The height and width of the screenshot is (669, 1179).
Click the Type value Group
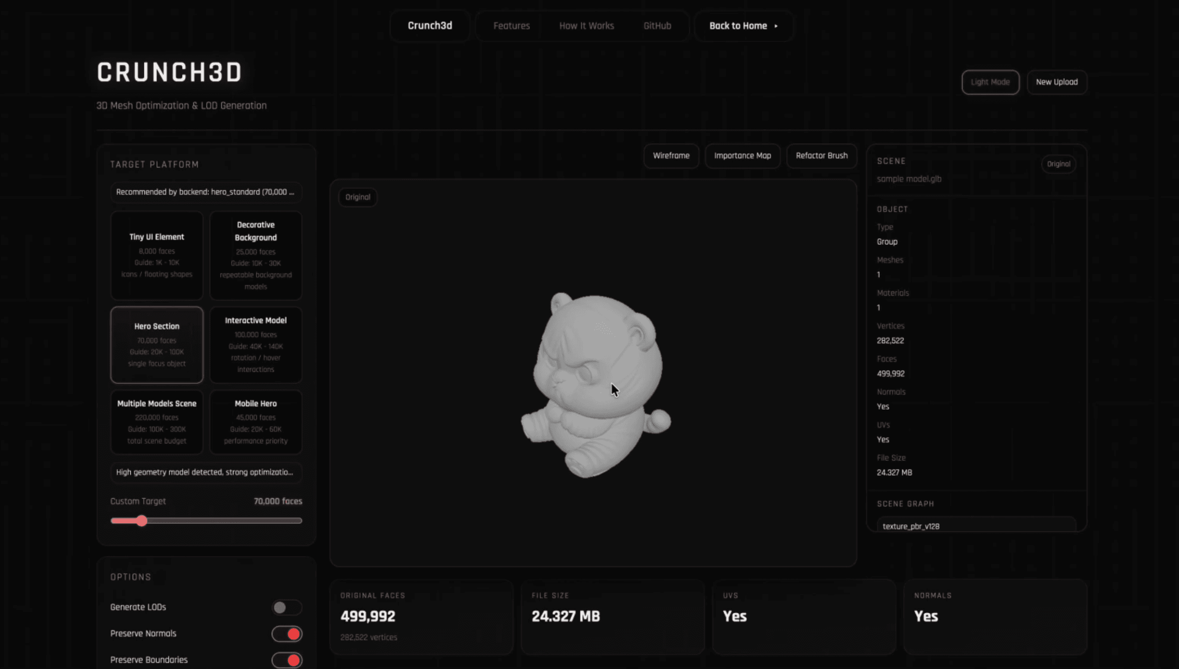pos(887,242)
